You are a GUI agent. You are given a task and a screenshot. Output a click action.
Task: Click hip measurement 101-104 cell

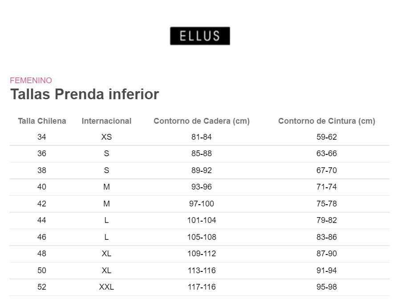coord(202,220)
